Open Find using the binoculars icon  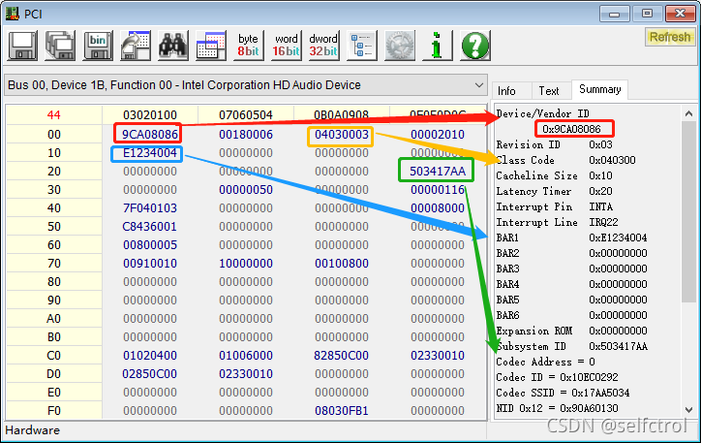(x=173, y=46)
